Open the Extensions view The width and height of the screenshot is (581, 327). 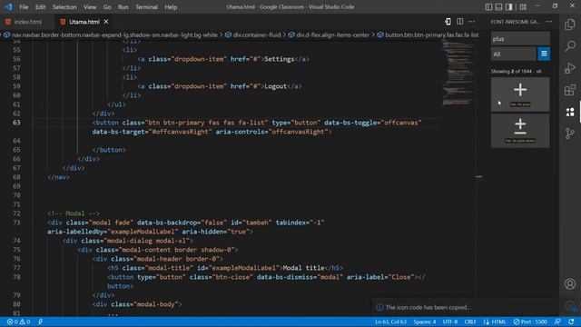[x=570, y=90]
